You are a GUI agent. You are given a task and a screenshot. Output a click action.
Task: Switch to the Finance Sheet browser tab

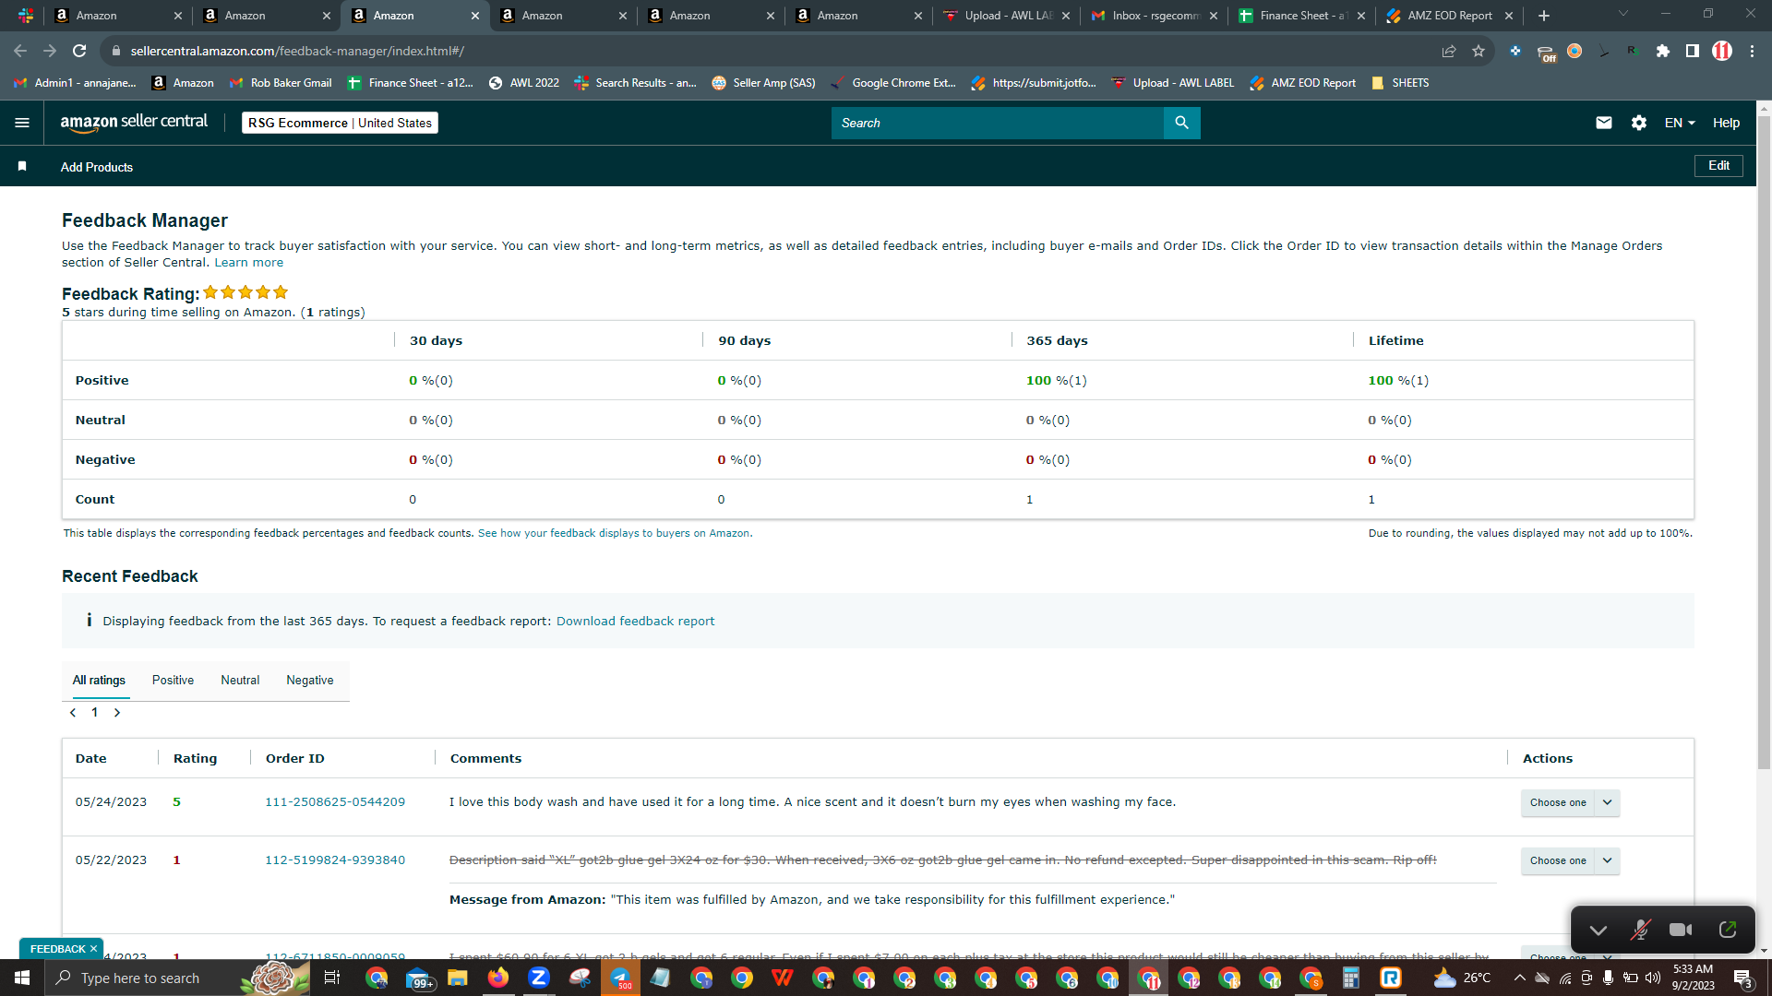pyautogui.click(x=1301, y=16)
